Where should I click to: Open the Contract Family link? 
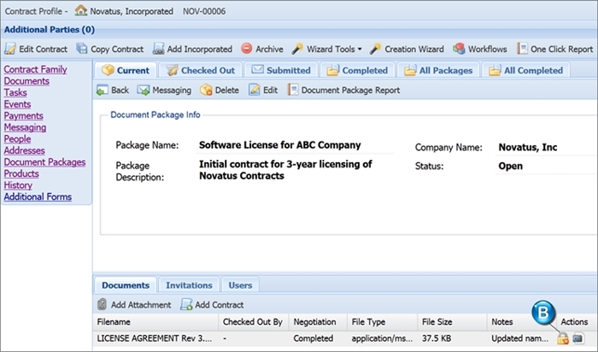36,69
